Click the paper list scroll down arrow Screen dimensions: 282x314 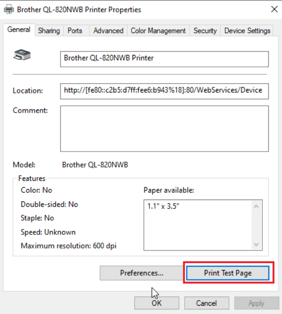click(256, 244)
